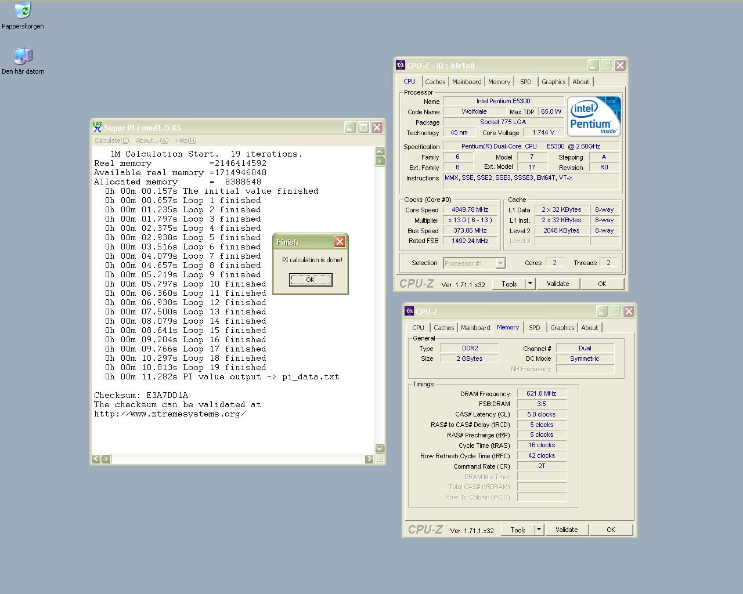Image resolution: width=743 pixels, height=594 pixels.
Task: Click the Multiplier x 13.0 value
Action: [x=470, y=220]
